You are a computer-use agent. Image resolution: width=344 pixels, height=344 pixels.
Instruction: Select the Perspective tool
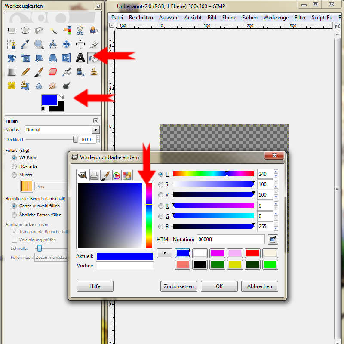tap(53, 58)
